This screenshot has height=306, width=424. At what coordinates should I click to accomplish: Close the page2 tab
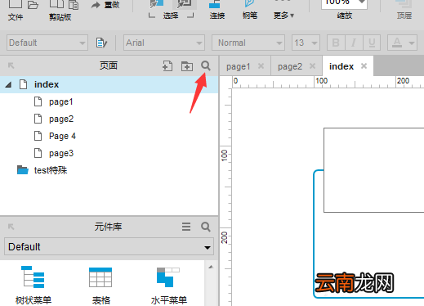312,65
